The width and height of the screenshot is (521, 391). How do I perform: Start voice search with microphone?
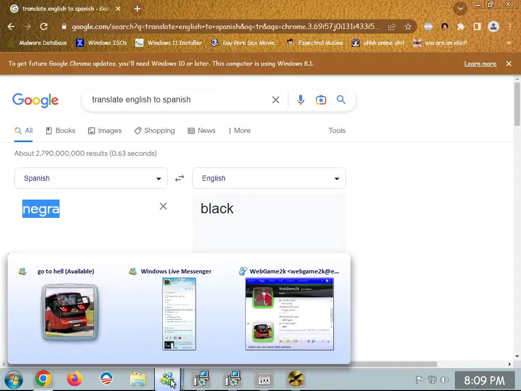tap(300, 100)
